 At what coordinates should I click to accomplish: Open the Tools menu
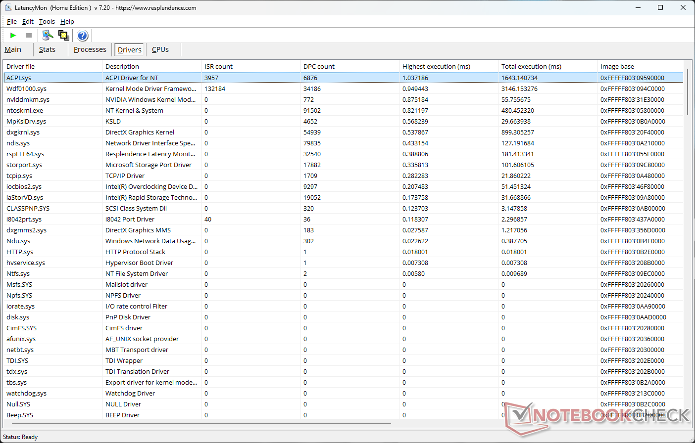(x=47, y=21)
